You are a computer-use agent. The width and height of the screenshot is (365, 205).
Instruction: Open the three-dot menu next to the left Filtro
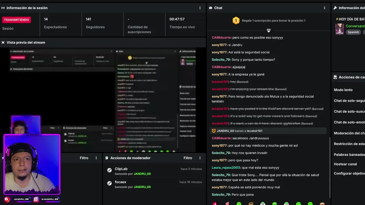[96, 158]
